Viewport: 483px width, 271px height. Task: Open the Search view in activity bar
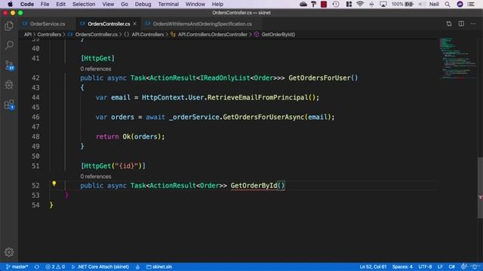tap(9, 45)
